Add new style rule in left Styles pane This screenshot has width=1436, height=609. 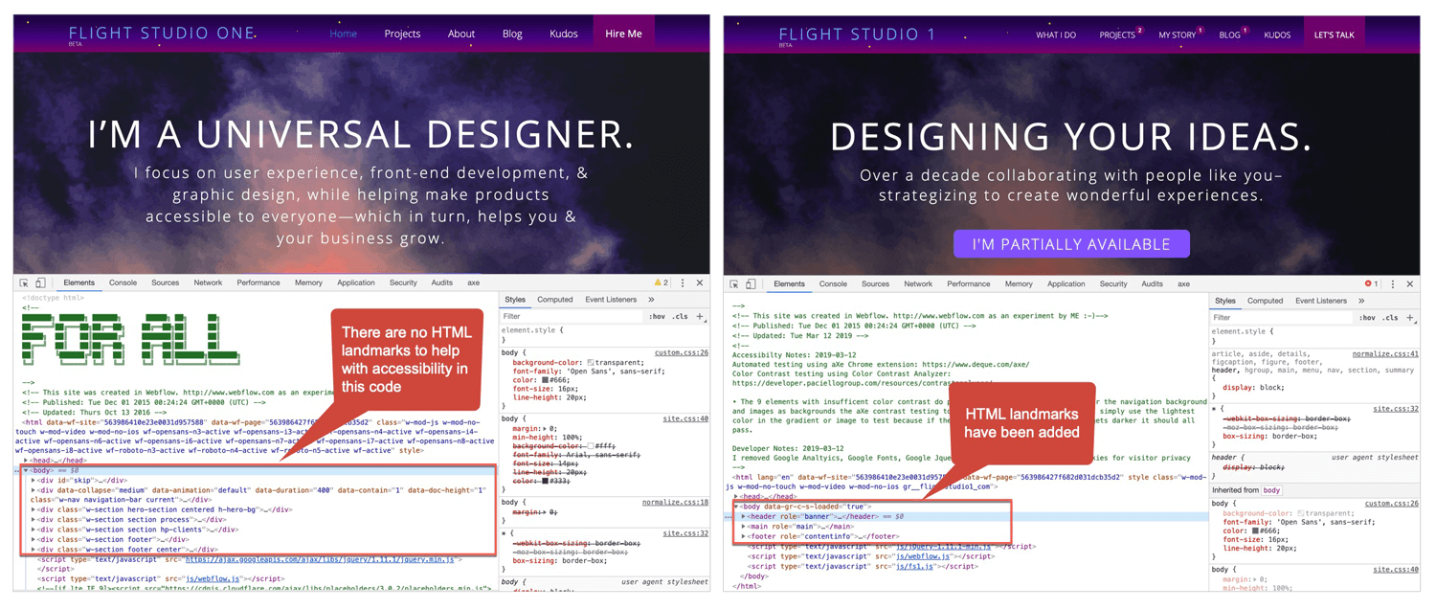700,316
